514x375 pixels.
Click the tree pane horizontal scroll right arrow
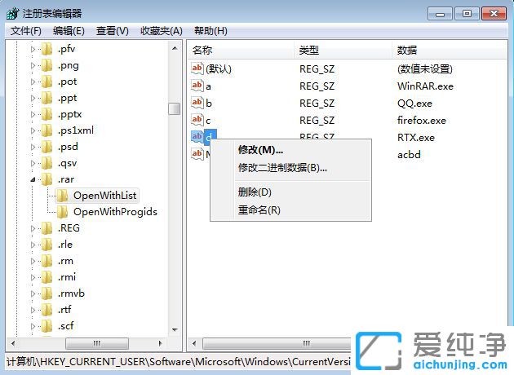tap(160, 343)
